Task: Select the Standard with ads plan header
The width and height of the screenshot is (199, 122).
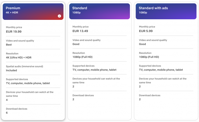Action: tap(166, 11)
